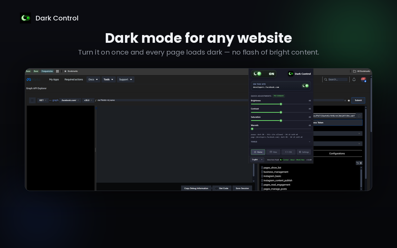Click the search magnifier icon
Viewport: 397px width, 248px height.
click(x=326, y=80)
